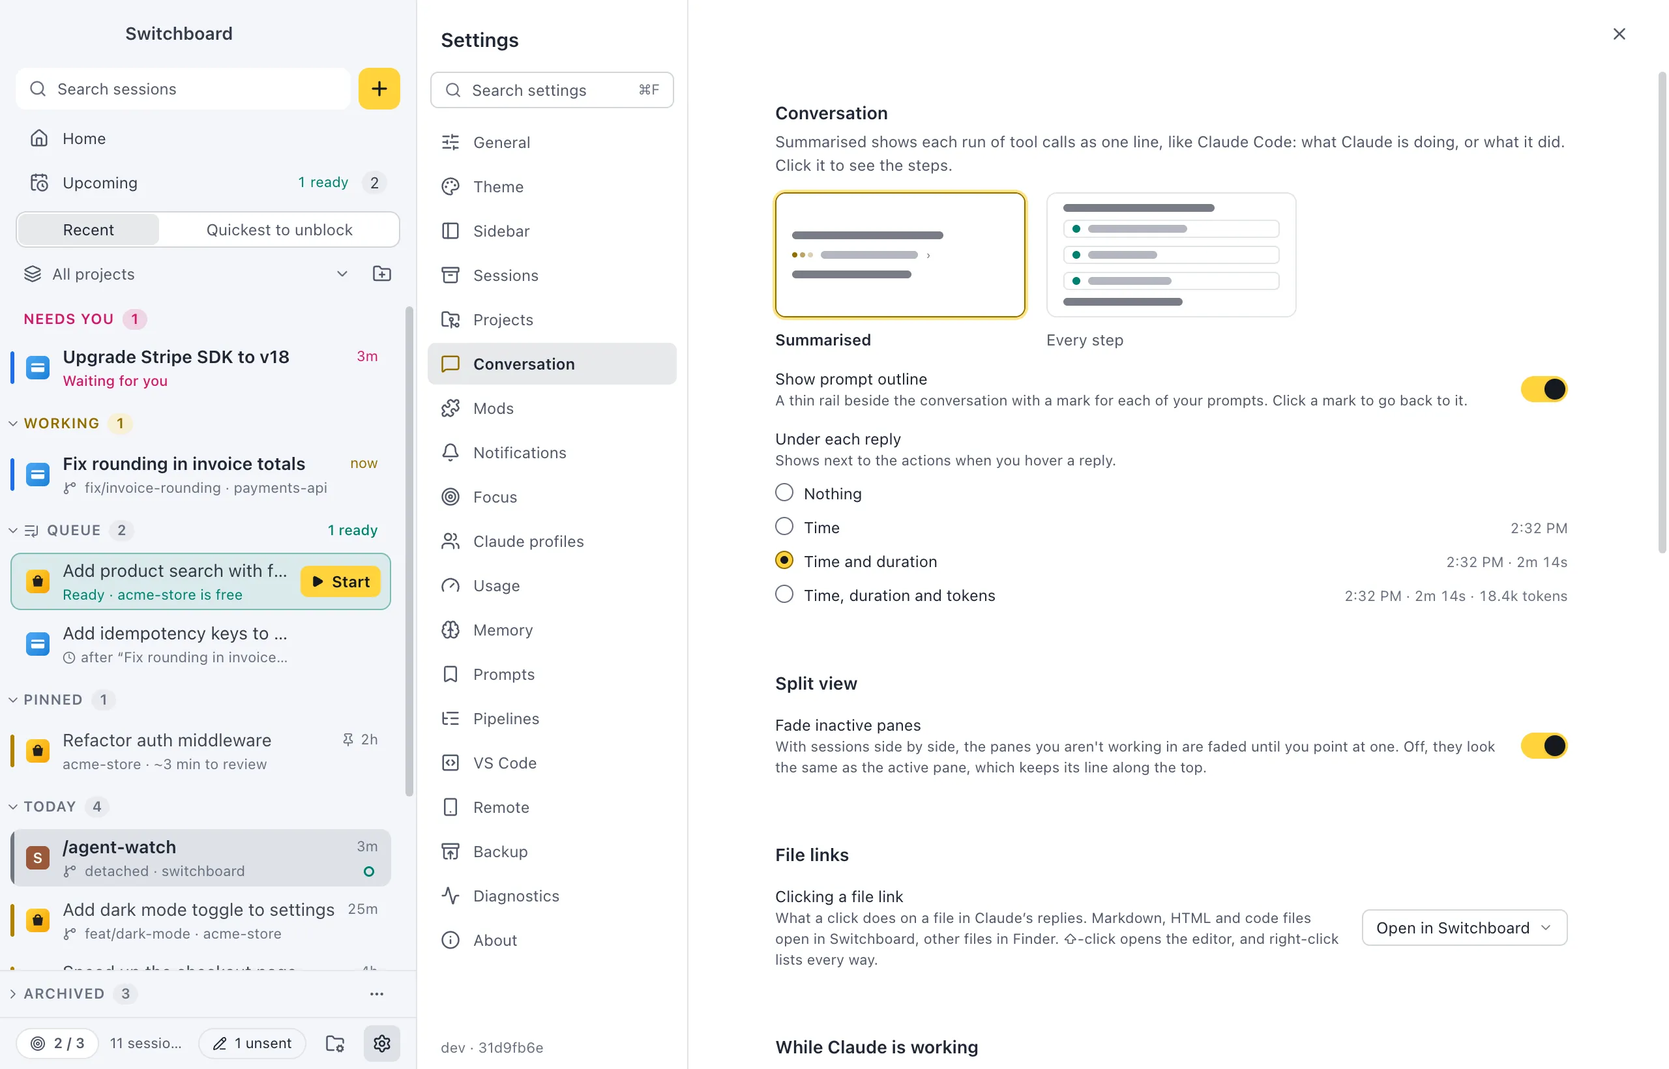The image size is (1669, 1069).
Task: Open the new project folder icon
Action: (382, 274)
